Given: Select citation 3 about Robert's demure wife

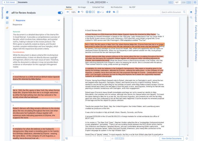Looking at the screenshot, I should tap(36, 112).
